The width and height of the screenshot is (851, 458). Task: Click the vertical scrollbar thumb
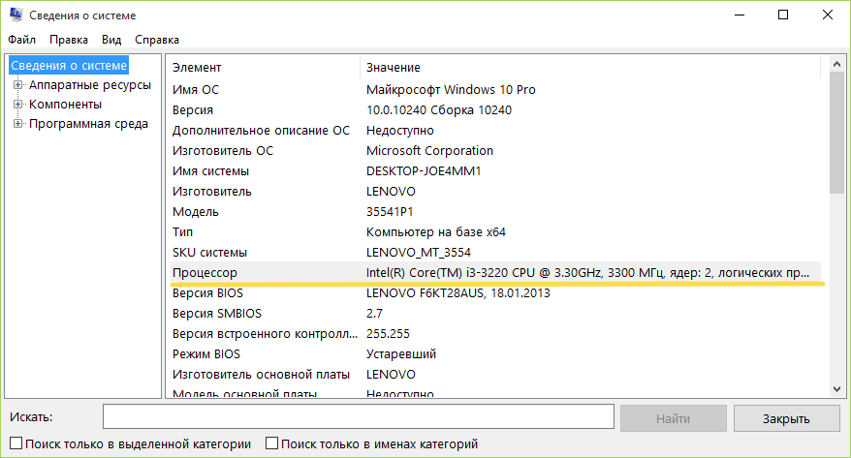[x=836, y=133]
